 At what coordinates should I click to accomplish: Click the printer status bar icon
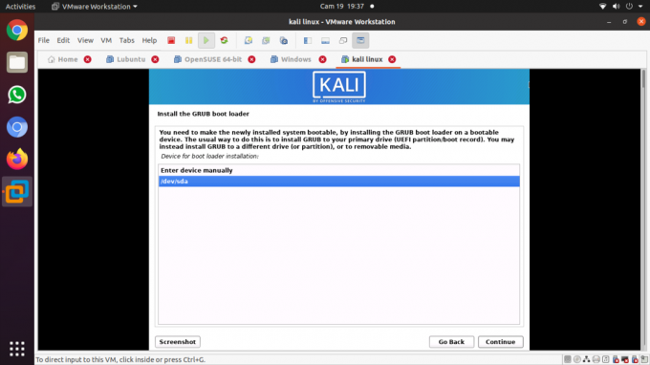(596, 359)
